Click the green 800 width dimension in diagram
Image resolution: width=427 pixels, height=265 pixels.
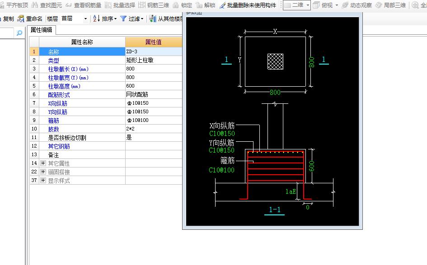point(275,92)
